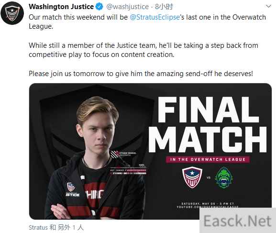Click the tagged Stratus 和 另外 1 人 link
This screenshot has height=233, width=276.
56,227
